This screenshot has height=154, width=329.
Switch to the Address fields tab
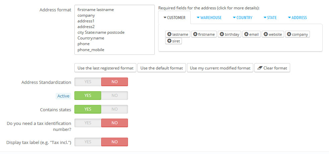297,18
